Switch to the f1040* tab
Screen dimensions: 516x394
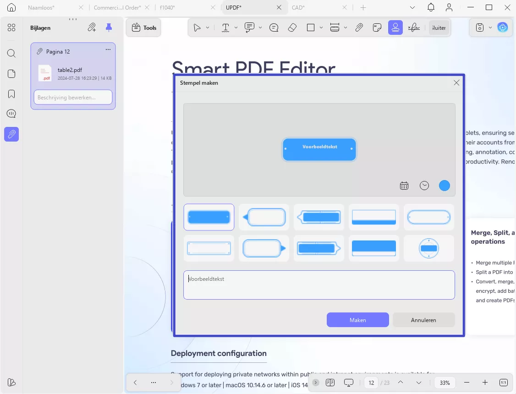(167, 7)
